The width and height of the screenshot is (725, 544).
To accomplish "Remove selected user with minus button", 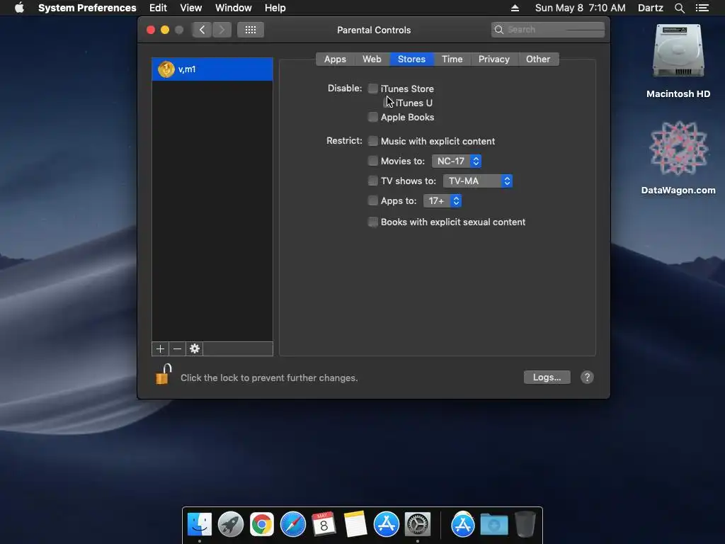I will [178, 348].
